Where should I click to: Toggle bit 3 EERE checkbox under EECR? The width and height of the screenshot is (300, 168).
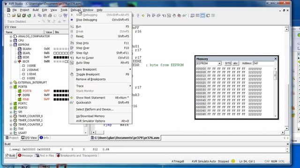(x=23, y=66)
